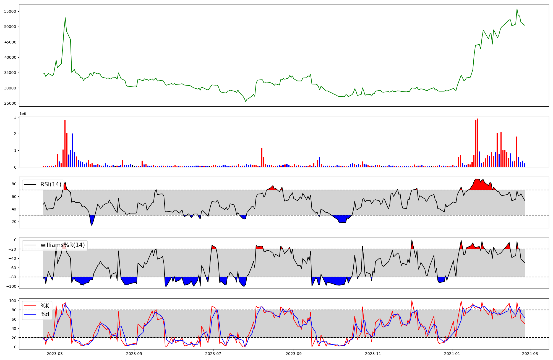Click the 2023-05 date tick label
The width and height of the screenshot is (553, 360).
coord(134,353)
